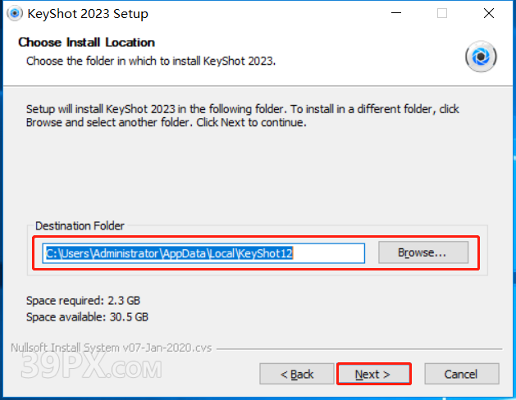Click inside the Destination Folder path field
516x400 pixels.
203,253
